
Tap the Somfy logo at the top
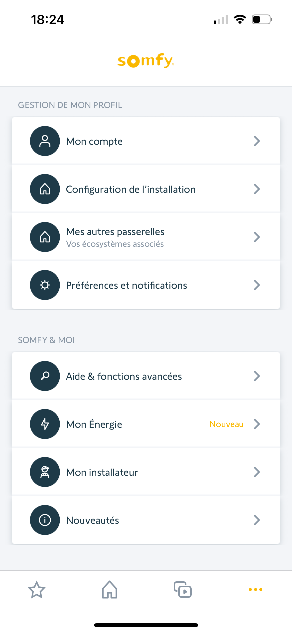point(146,60)
